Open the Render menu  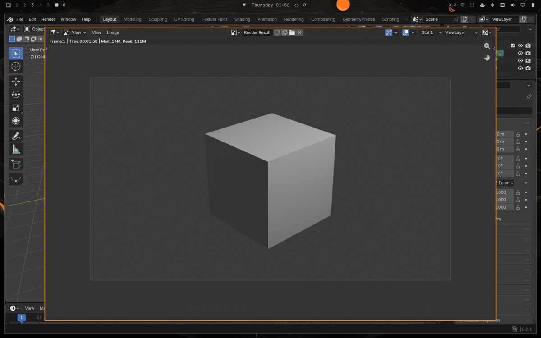pos(48,19)
